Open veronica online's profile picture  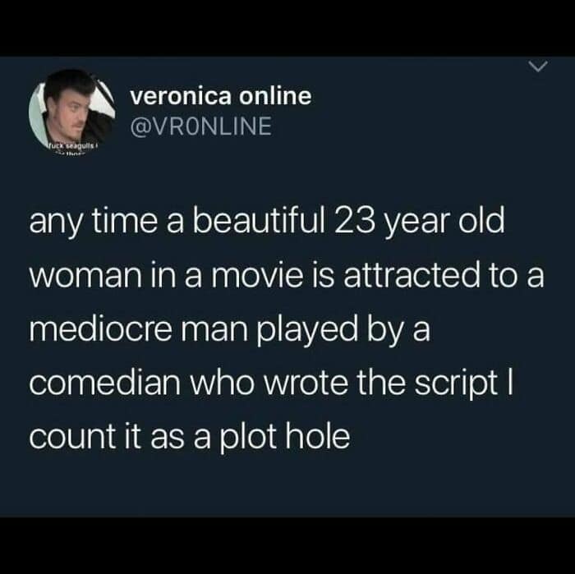coord(72,111)
